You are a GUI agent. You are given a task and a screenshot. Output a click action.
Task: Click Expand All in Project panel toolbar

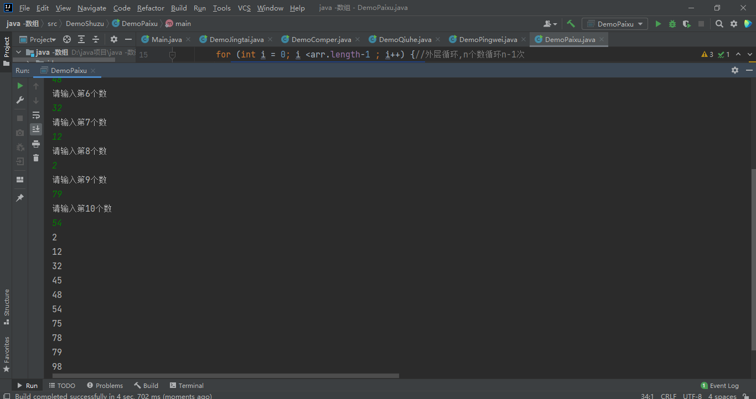[81, 39]
